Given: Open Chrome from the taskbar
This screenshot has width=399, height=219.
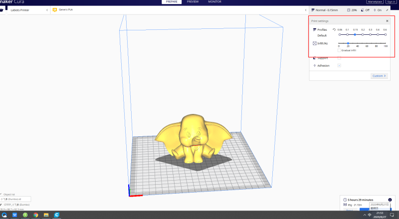Looking at the screenshot, I should [x=36, y=215].
